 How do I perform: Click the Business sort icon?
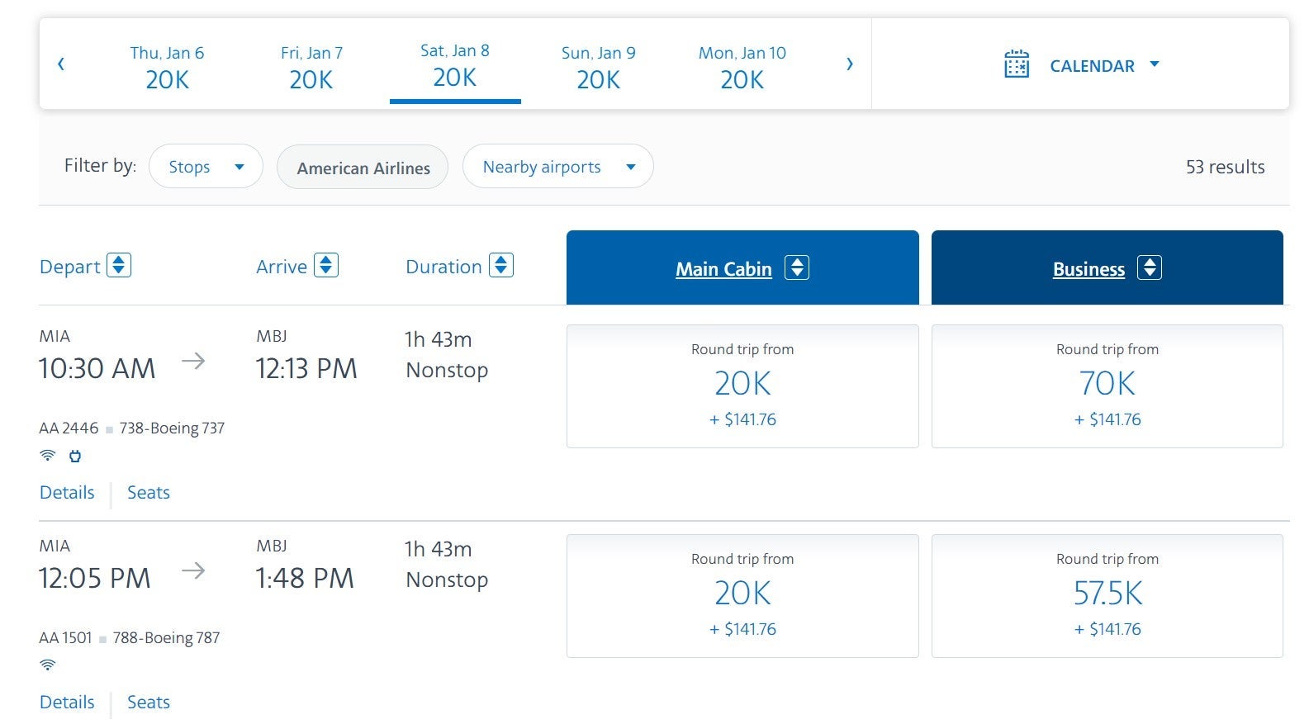[x=1150, y=268]
